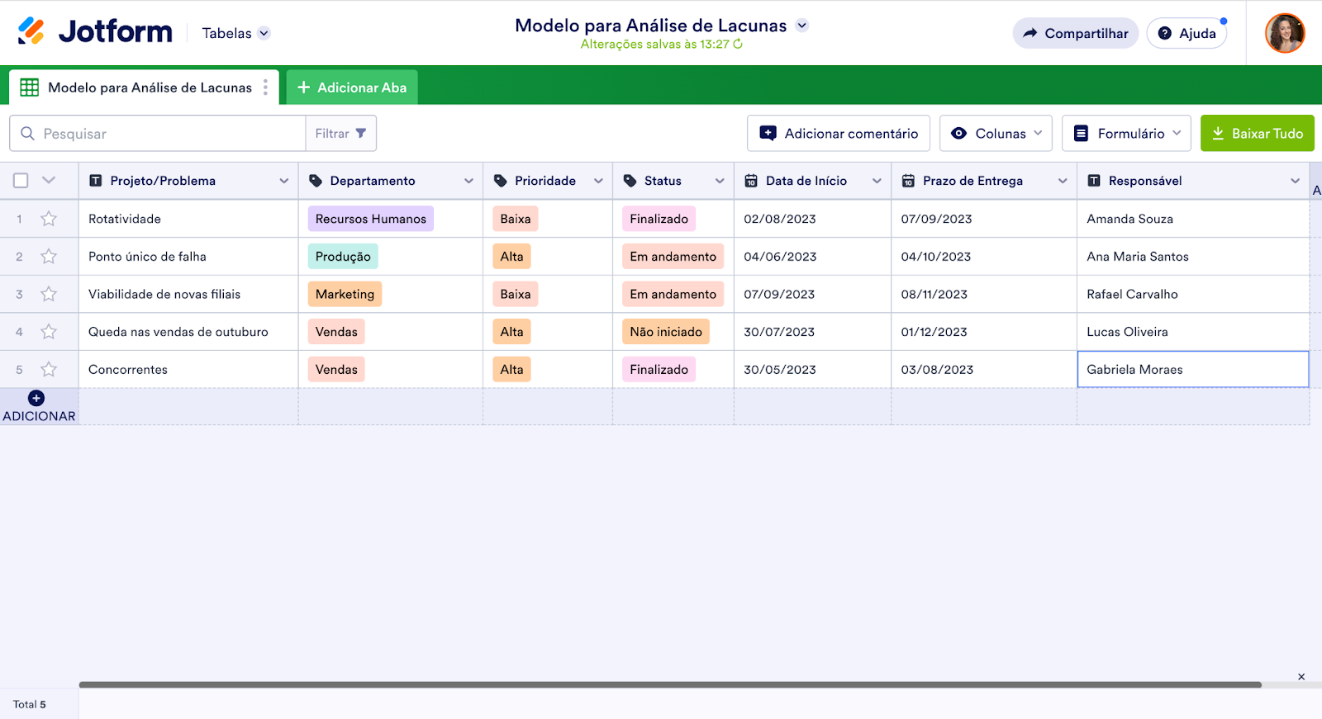Image resolution: width=1322 pixels, height=719 pixels.
Task: Open dropdown beside select-all checkbox
Action: click(49, 180)
